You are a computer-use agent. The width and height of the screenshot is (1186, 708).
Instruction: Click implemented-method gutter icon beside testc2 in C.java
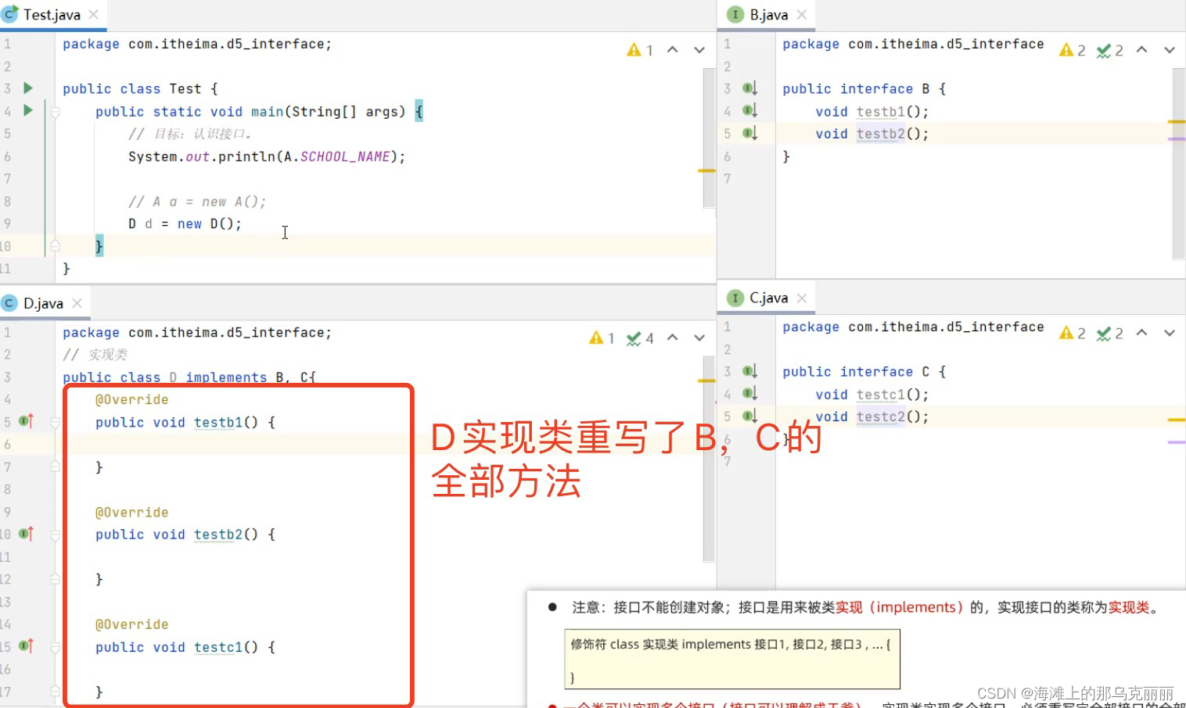point(749,417)
